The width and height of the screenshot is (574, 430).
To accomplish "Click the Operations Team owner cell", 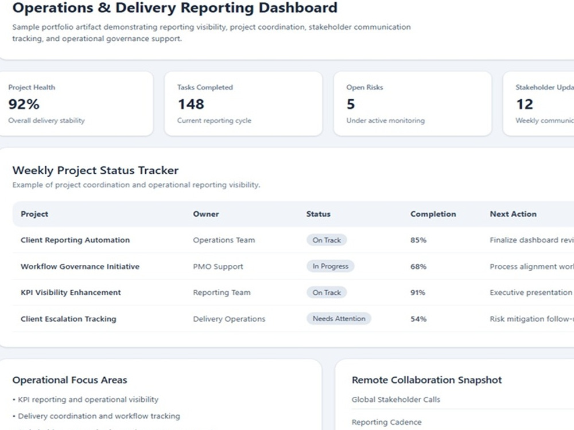I will coord(224,240).
